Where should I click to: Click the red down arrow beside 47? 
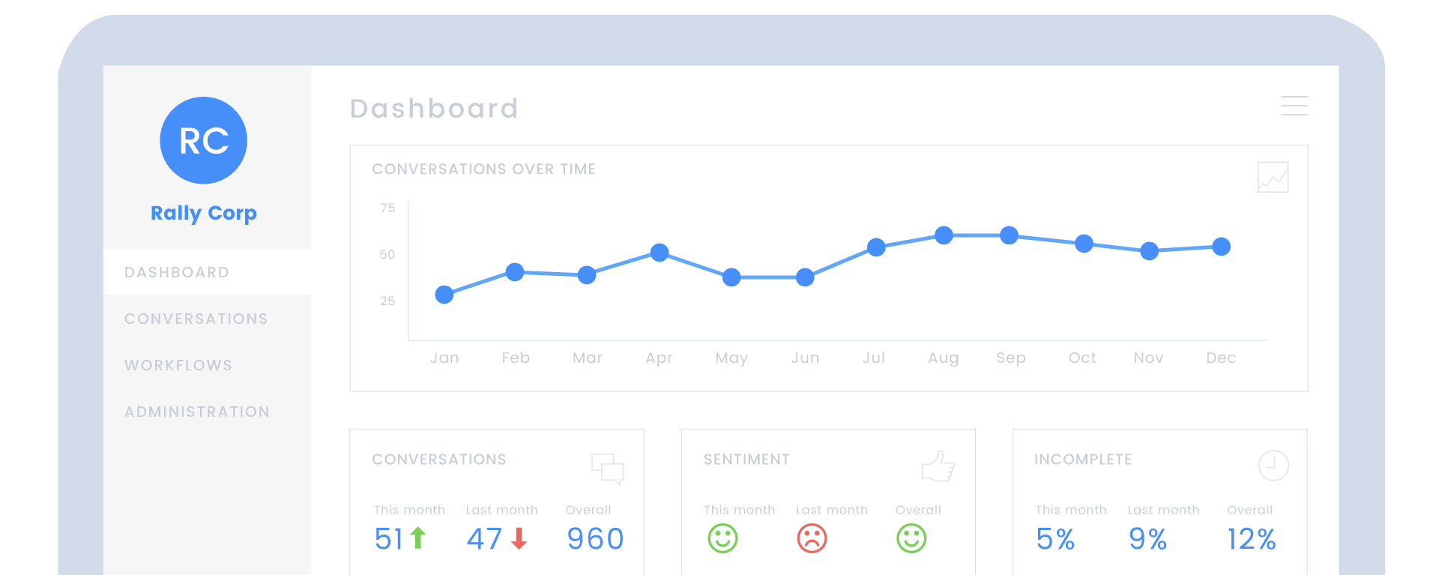click(519, 538)
